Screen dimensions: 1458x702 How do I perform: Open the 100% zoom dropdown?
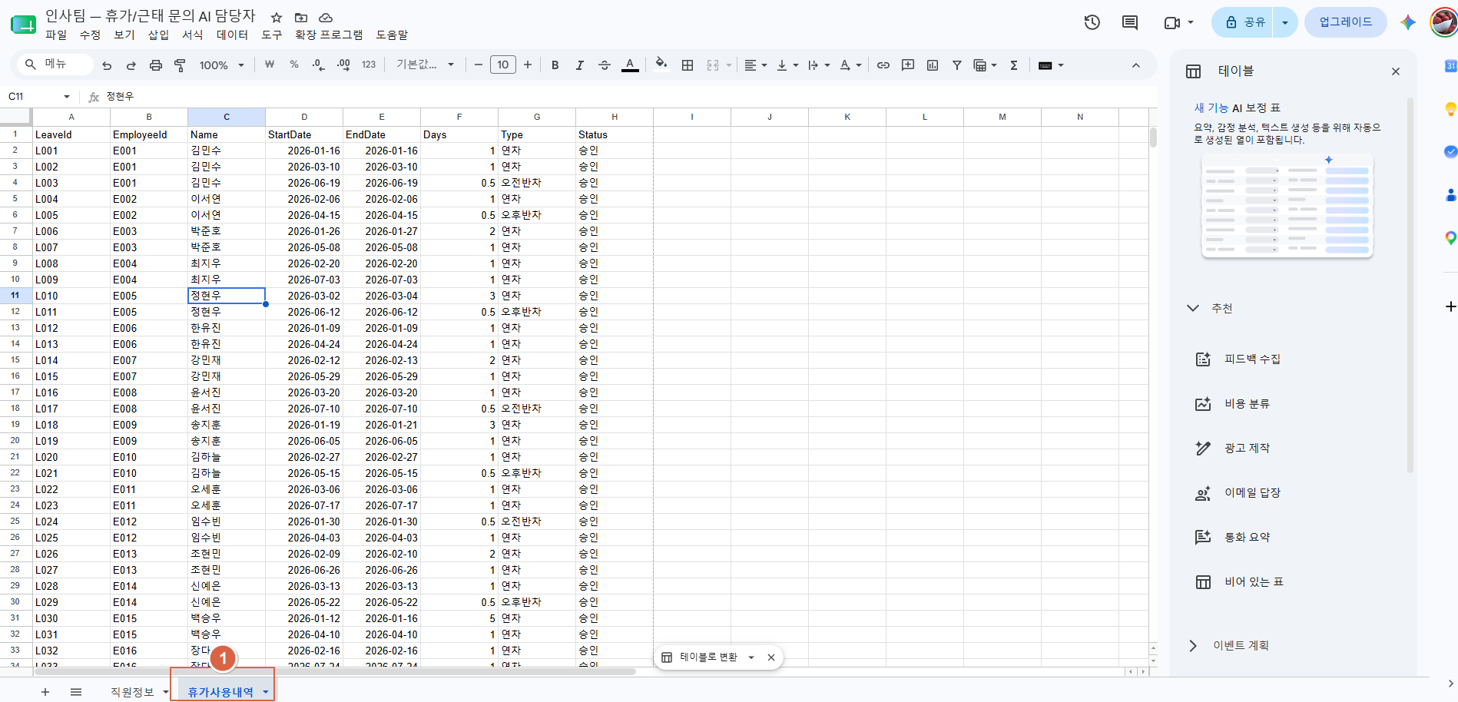pyautogui.click(x=221, y=65)
